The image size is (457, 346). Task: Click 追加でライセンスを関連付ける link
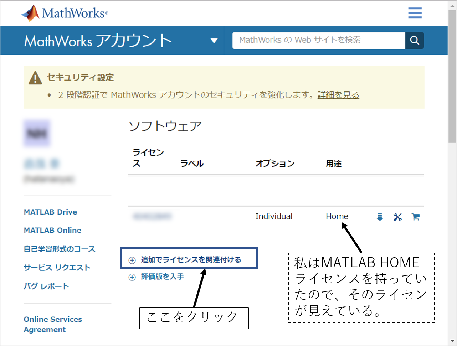(x=191, y=260)
